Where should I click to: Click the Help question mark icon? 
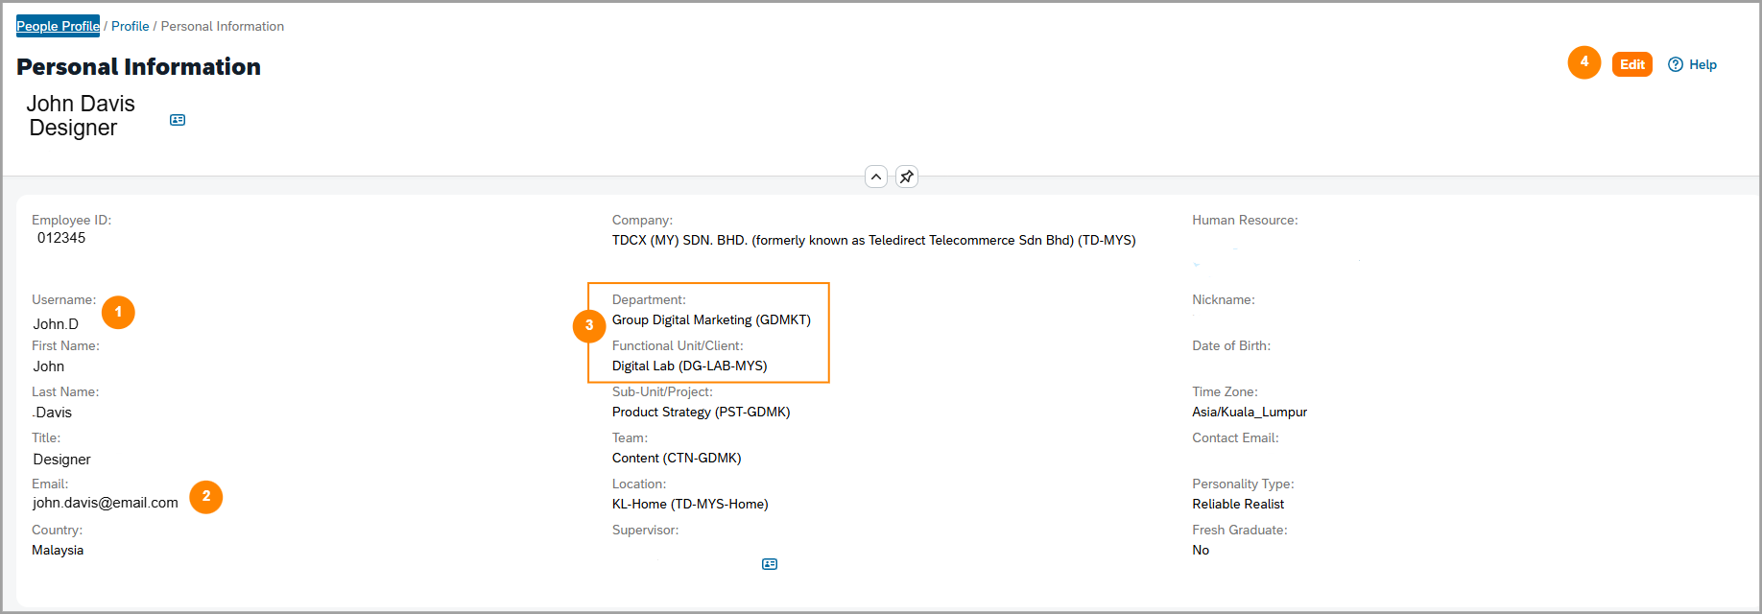pyautogui.click(x=1676, y=64)
